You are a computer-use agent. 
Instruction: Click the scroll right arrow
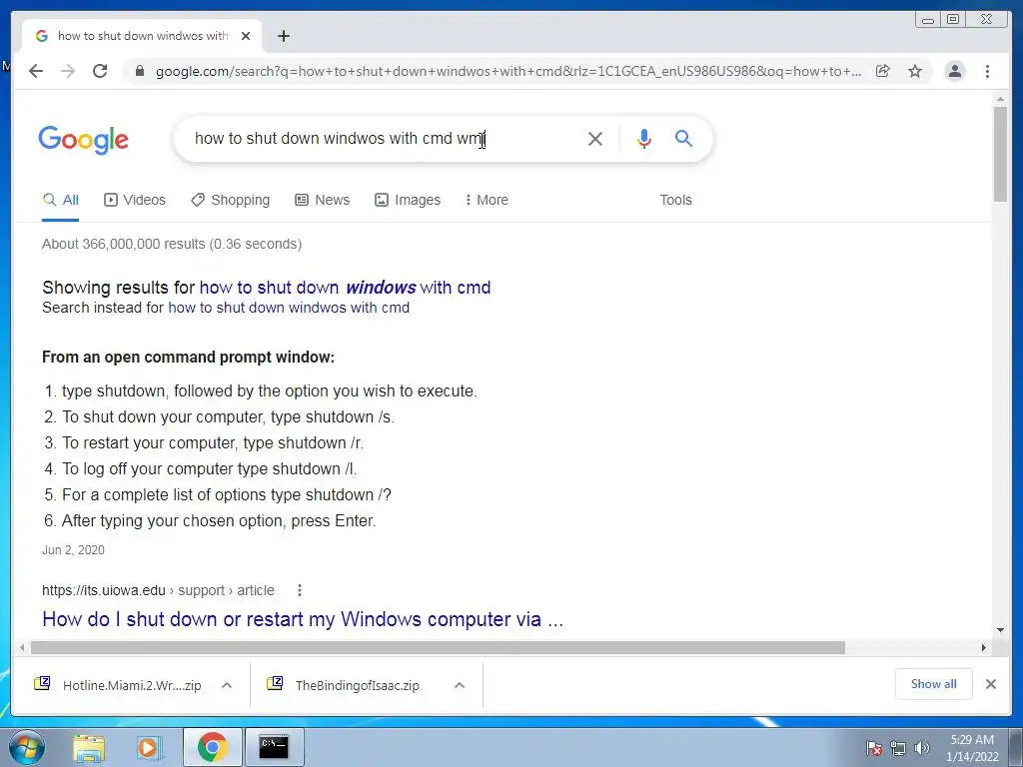point(984,647)
